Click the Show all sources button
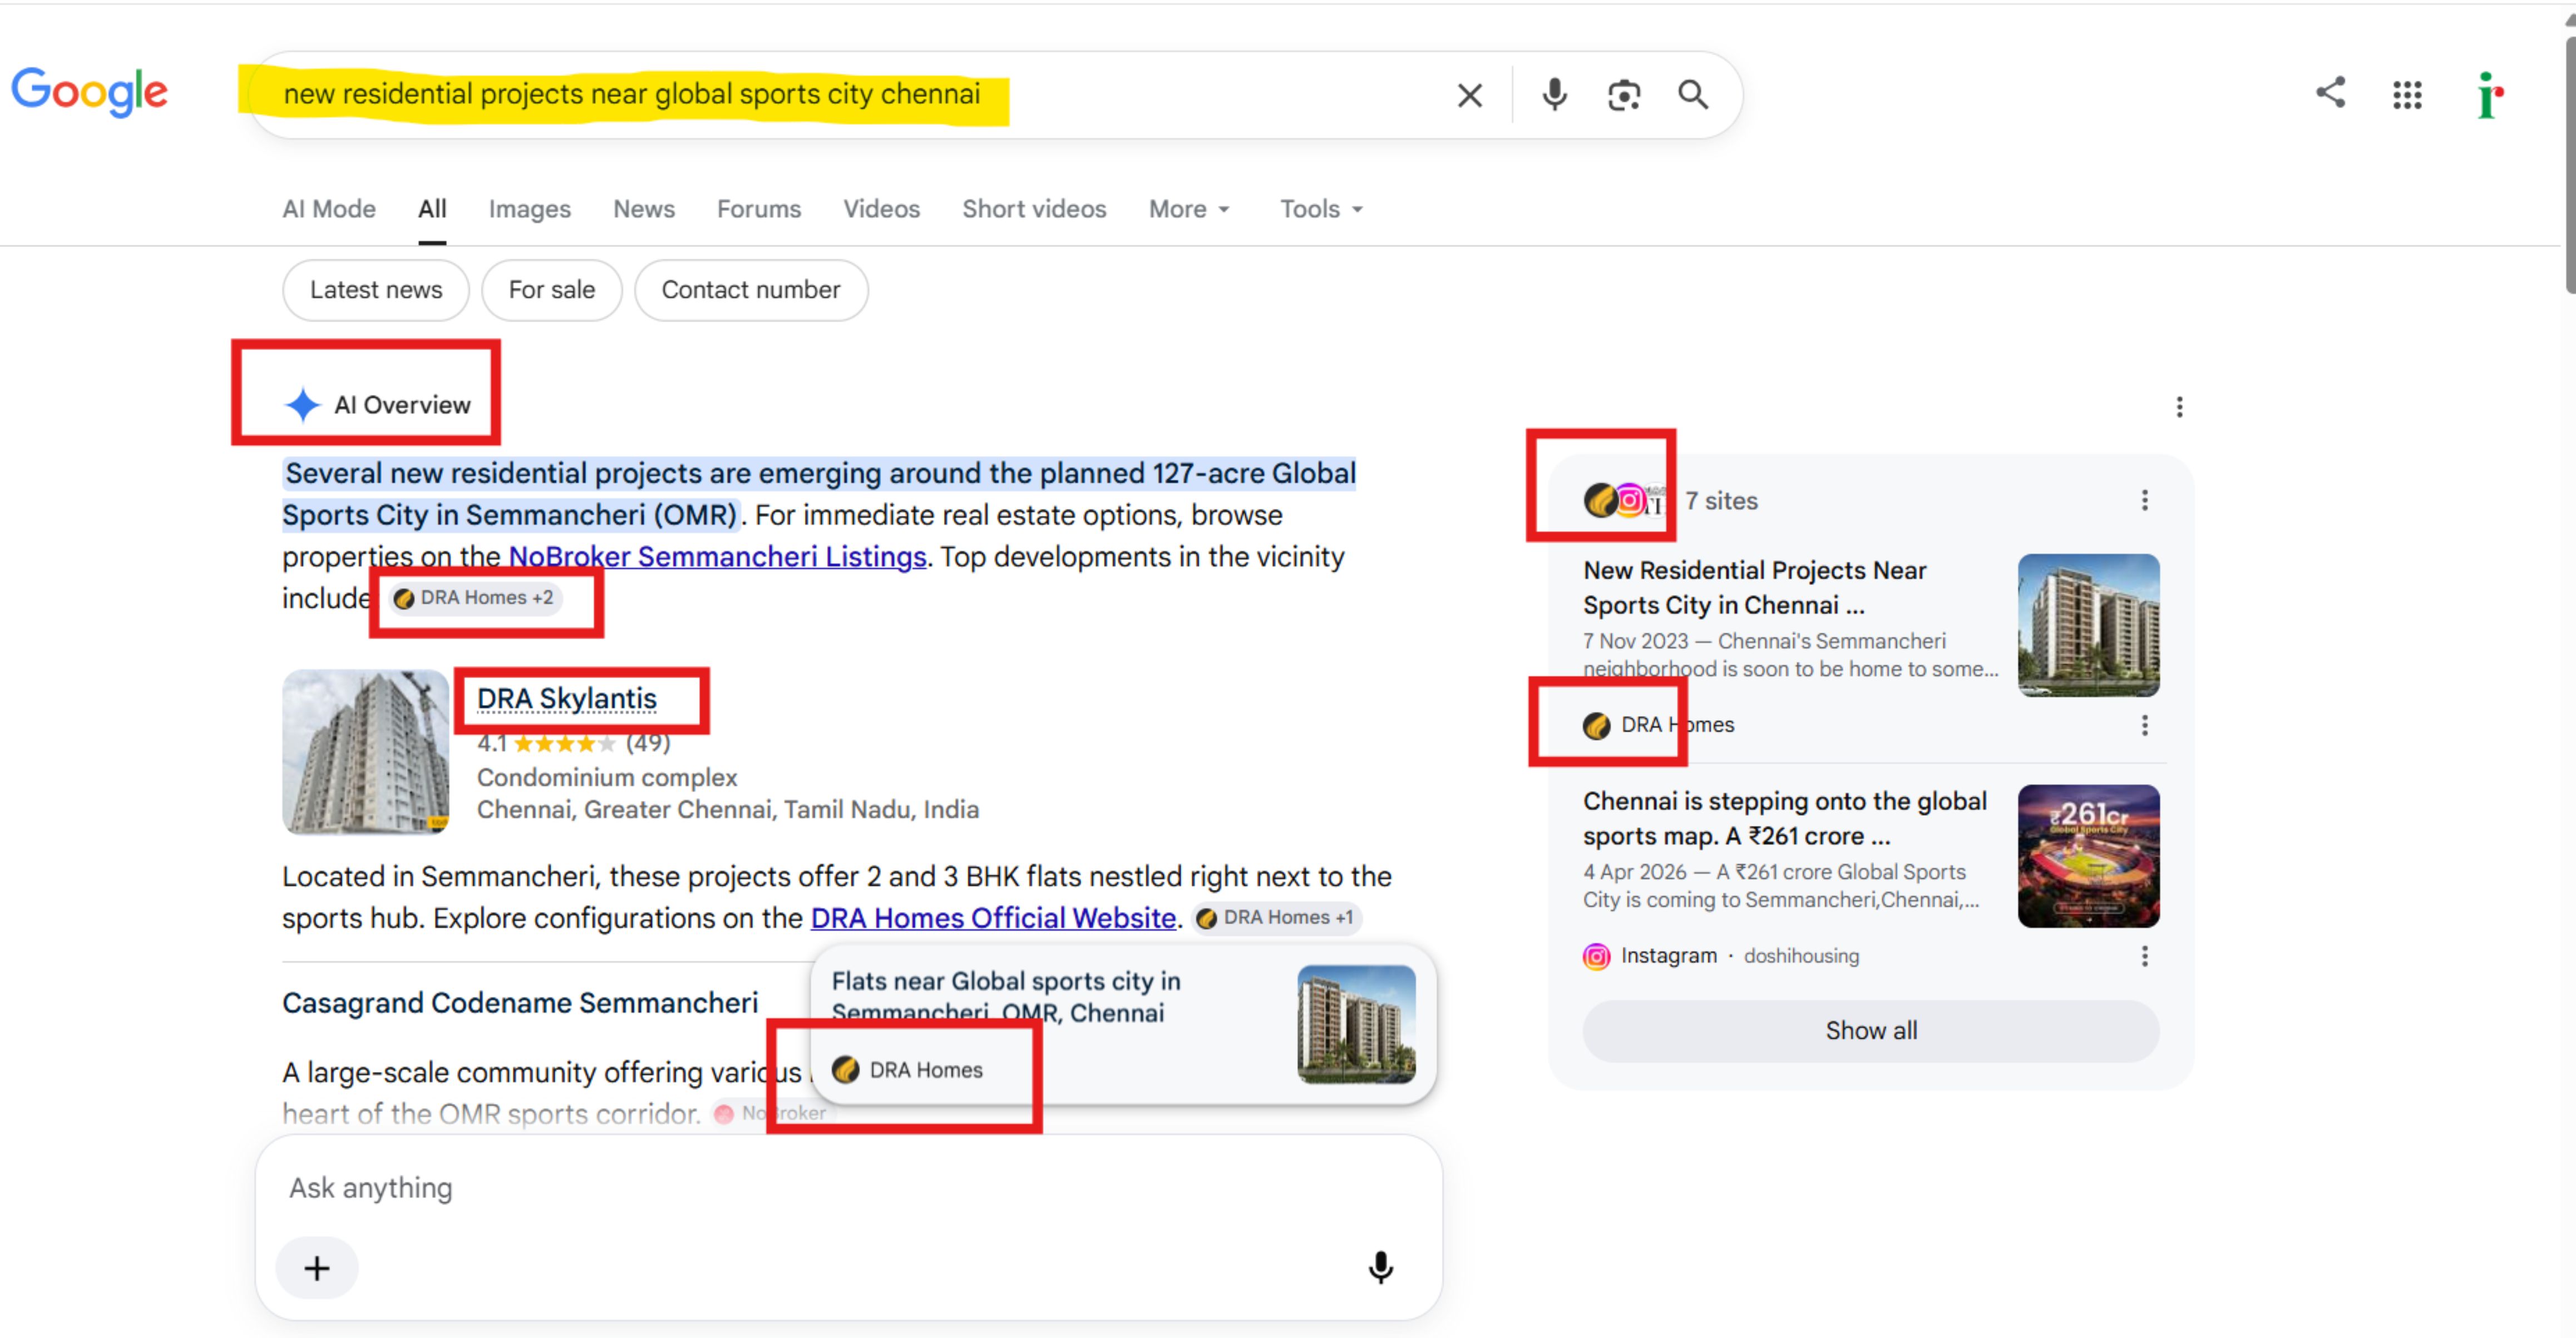 (1870, 1030)
